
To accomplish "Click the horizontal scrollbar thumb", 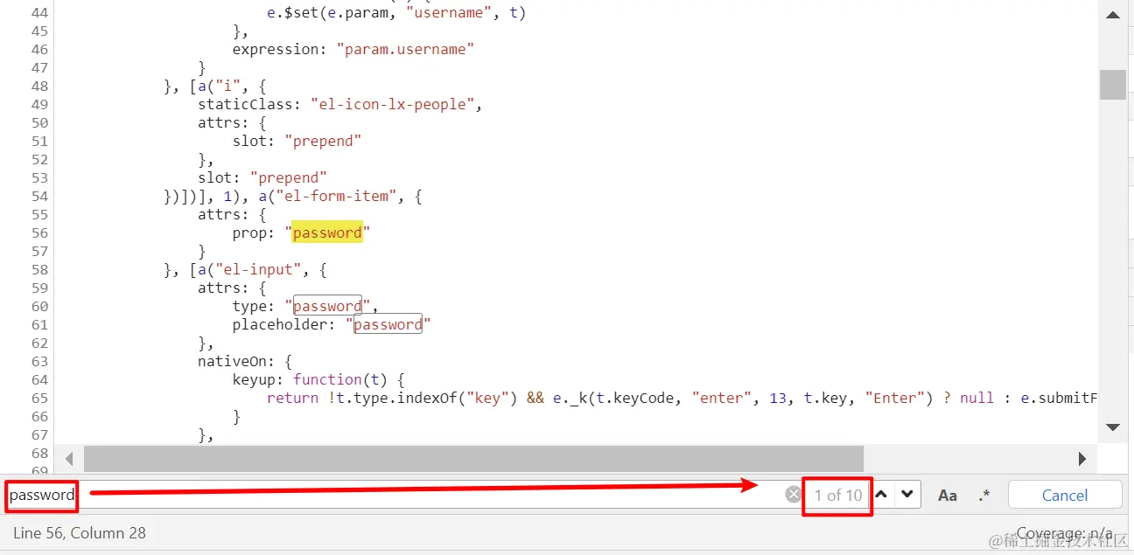I will [x=473, y=458].
